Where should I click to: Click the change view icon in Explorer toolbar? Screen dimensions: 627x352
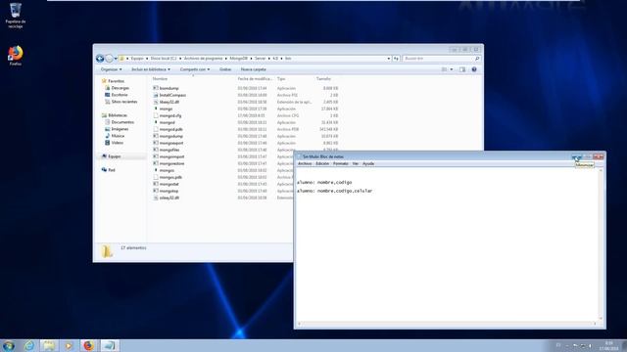[x=444, y=69]
